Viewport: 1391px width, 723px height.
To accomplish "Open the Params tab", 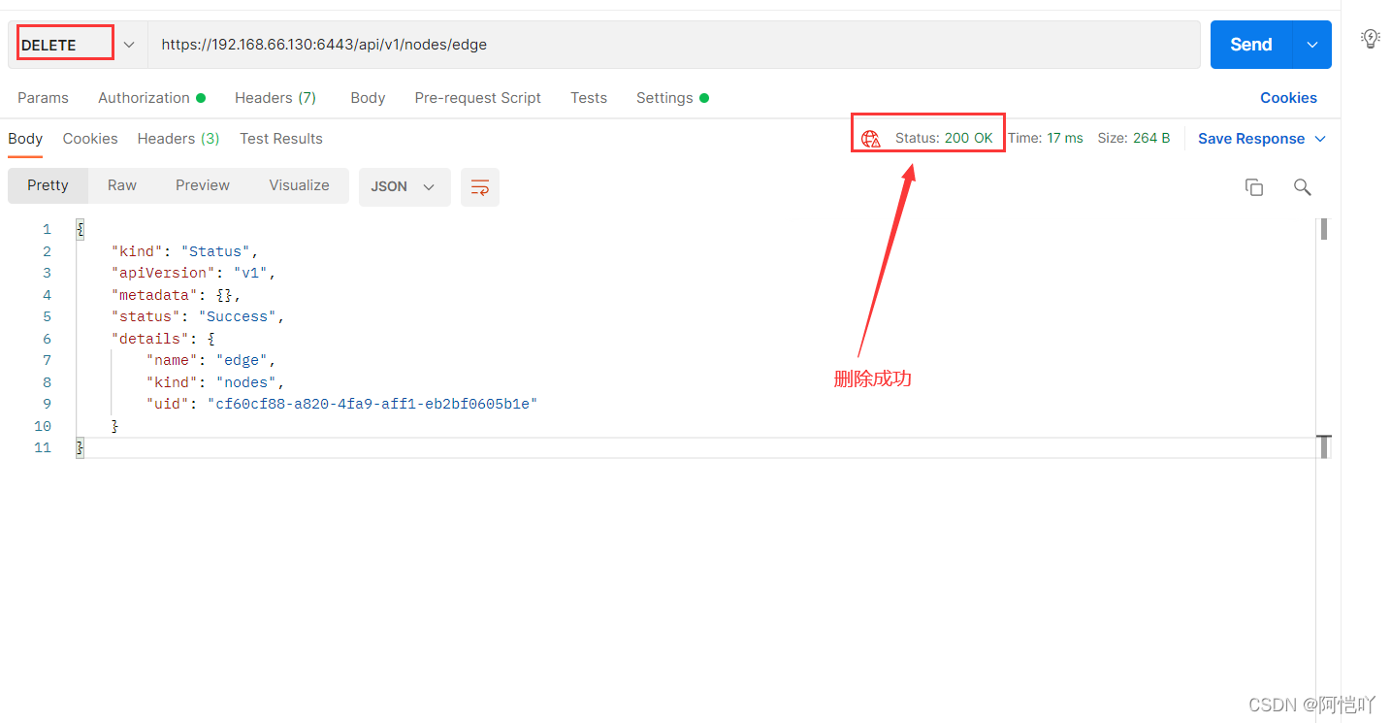I will [x=43, y=98].
